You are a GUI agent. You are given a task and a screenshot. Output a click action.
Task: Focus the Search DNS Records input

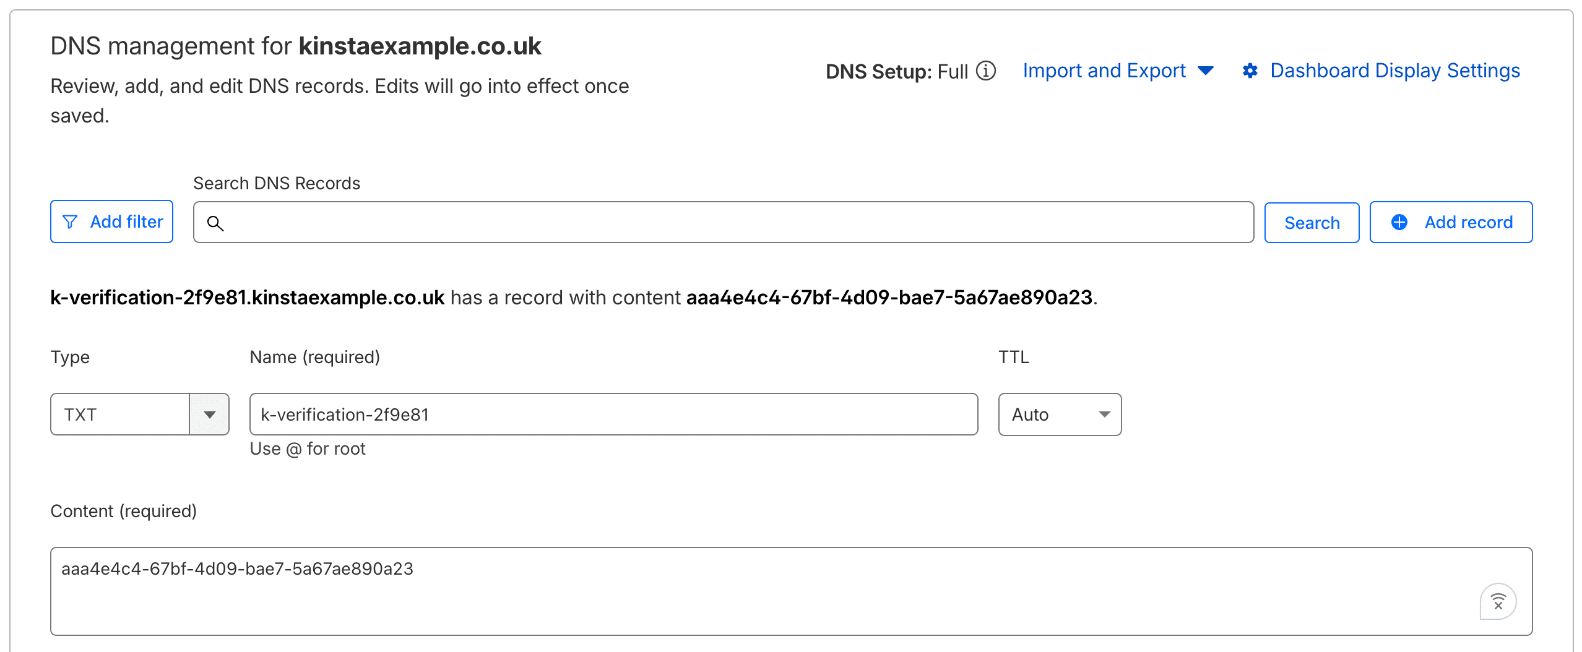click(681, 222)
